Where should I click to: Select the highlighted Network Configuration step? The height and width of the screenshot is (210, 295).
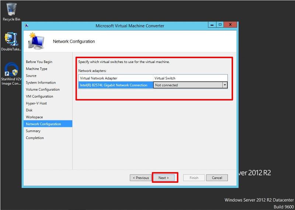pos(48,124)
